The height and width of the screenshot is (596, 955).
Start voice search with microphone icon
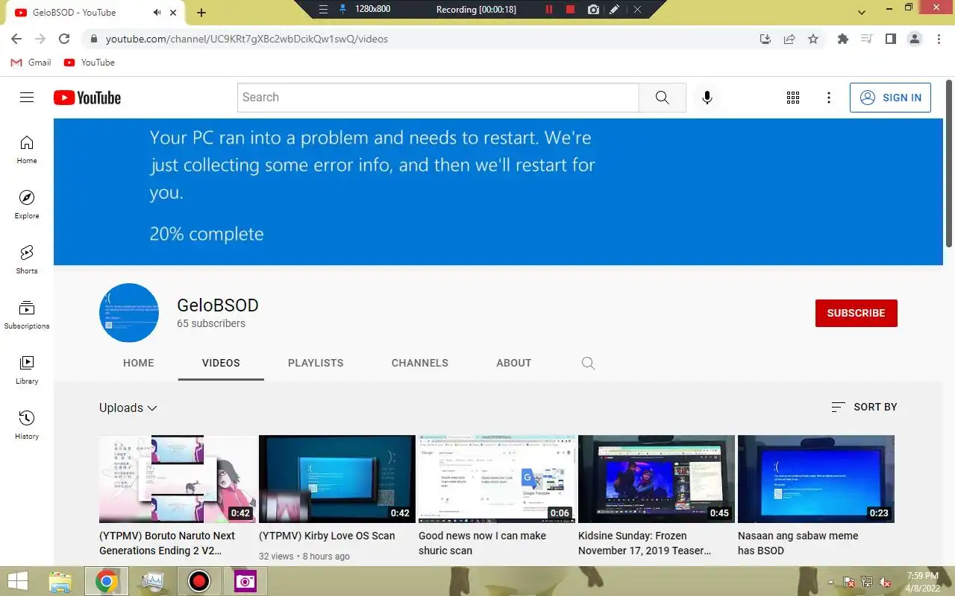tap(707, 98)
